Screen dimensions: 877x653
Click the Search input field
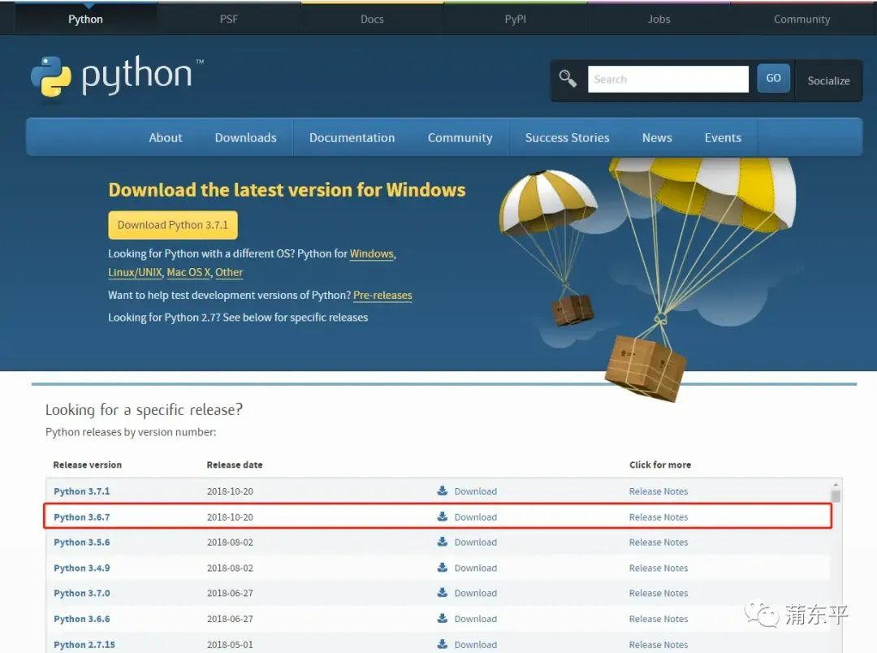click(x=667, y=79)
